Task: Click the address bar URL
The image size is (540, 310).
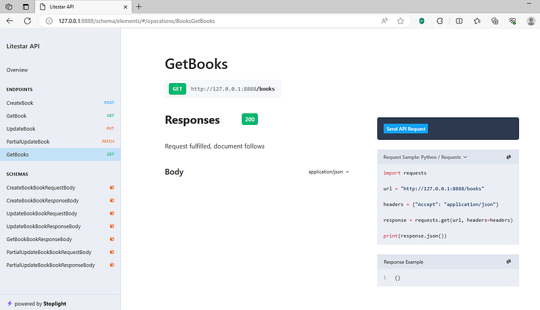Action: [x=137, y=21]
